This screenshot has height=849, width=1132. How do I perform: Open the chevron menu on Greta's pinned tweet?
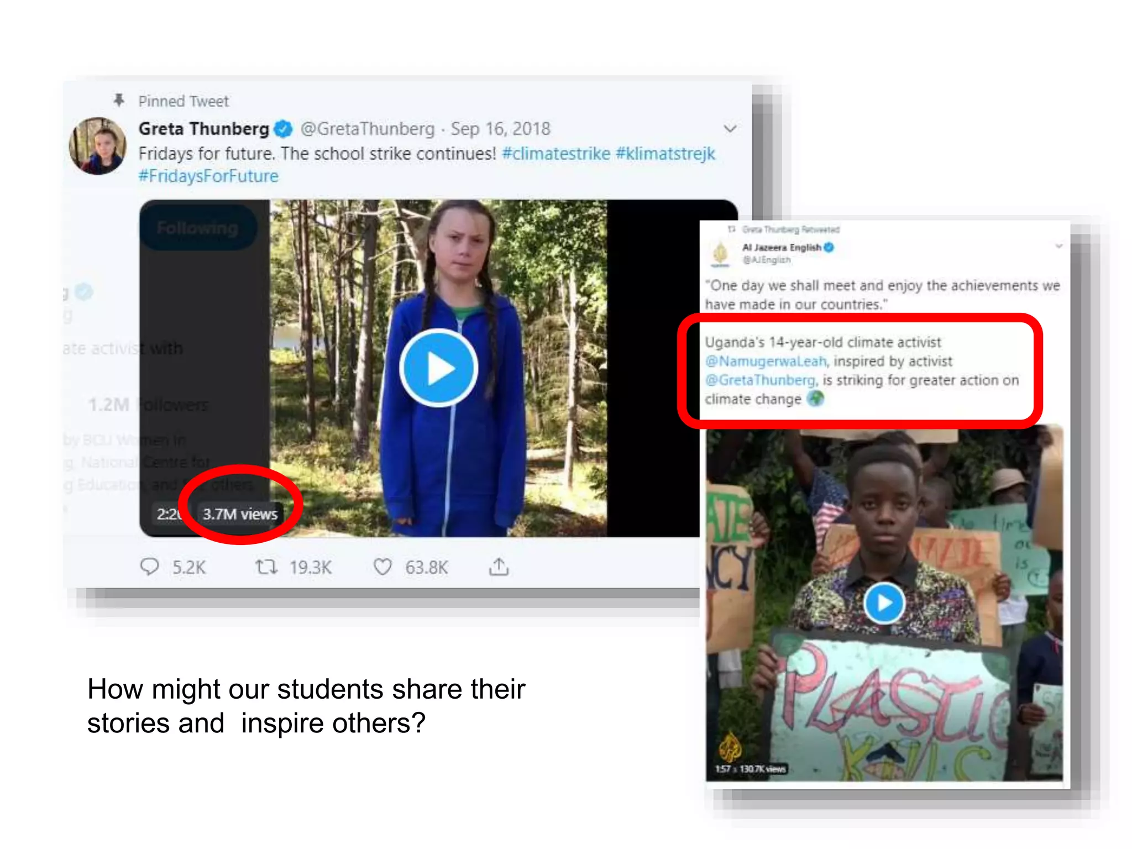[730, 129]
